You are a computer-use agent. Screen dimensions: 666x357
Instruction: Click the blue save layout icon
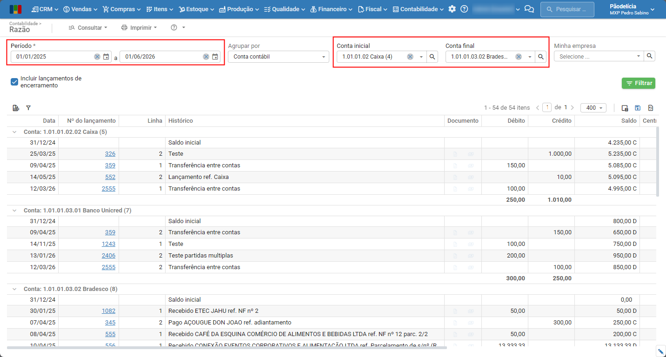pos(638,108)
